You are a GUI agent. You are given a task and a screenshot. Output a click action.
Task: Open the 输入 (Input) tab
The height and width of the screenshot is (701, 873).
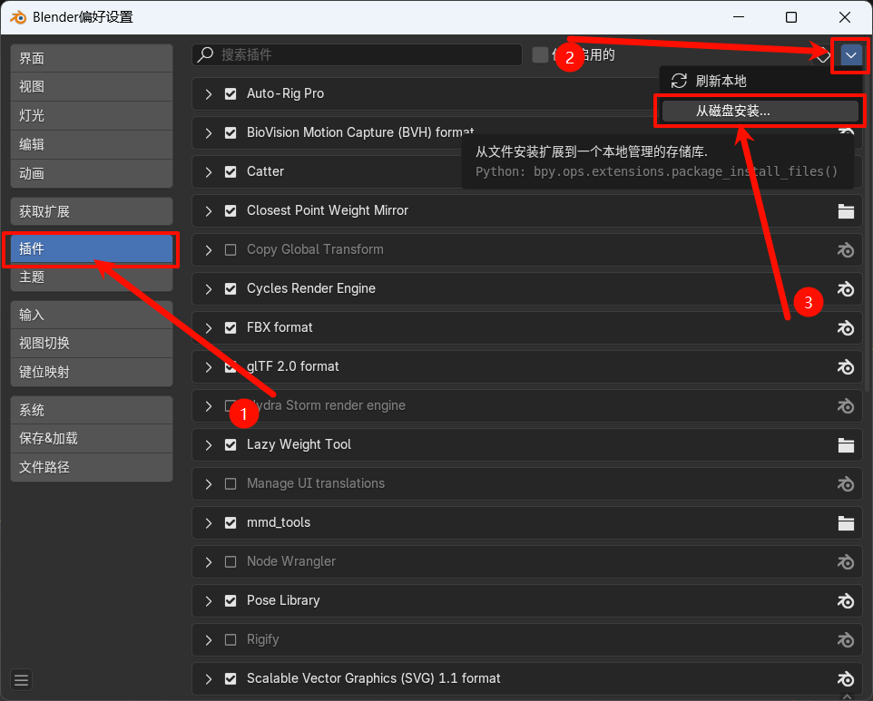coord(92,315)
